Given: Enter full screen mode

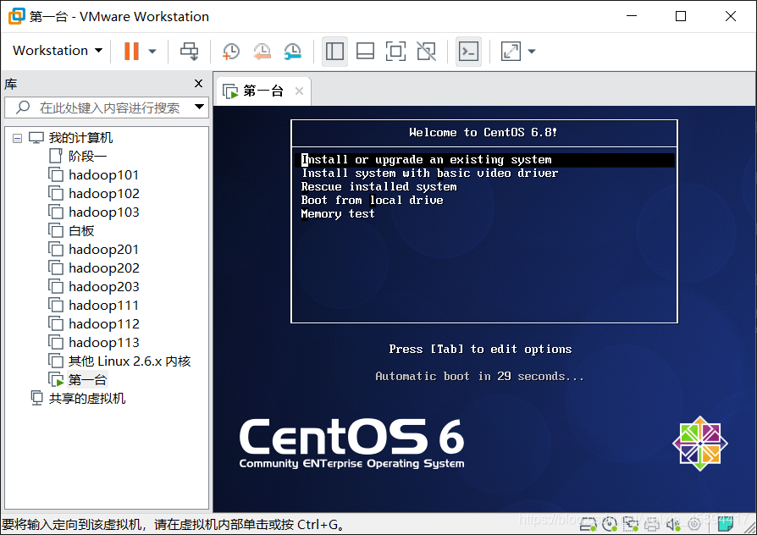Looking at the screenshot, I should pyautogui.click(x=395, y=51).
